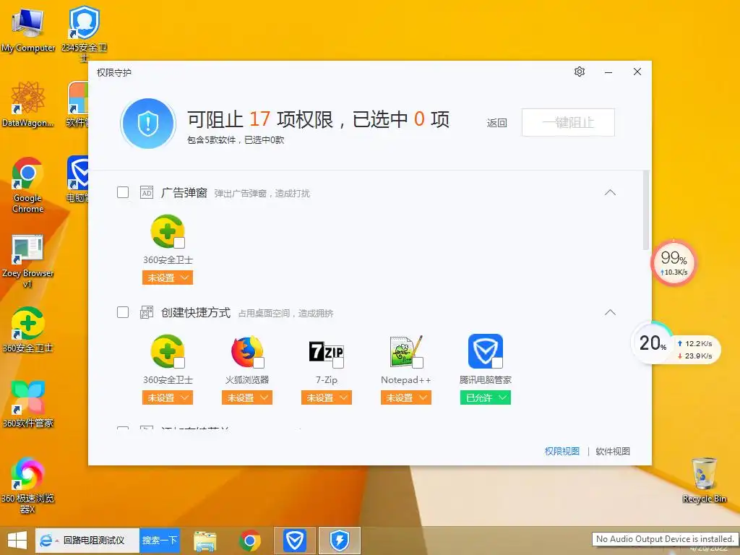Open Chrome from the taskbar
The width and height of the screenshot is (740, 555).
(249, 541)
